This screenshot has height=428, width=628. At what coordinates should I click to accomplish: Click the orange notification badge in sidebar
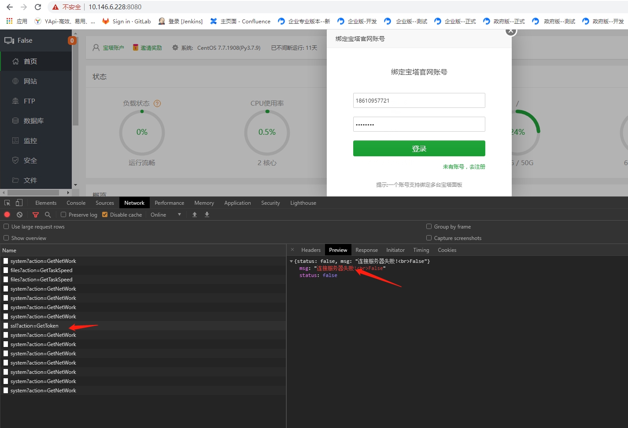click(72, 41)
